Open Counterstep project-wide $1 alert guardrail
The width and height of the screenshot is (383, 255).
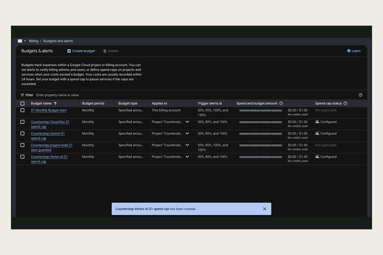pos(51,147)
